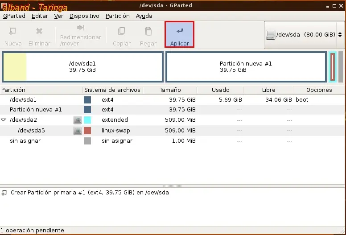Screen dimensions: 346x235
Task: Sort by Tamaño column header
Action: pos(170,90)
